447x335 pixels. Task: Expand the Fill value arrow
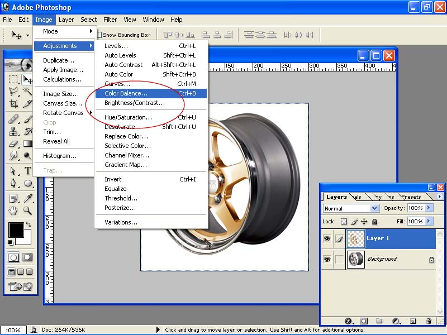(429, 221)
